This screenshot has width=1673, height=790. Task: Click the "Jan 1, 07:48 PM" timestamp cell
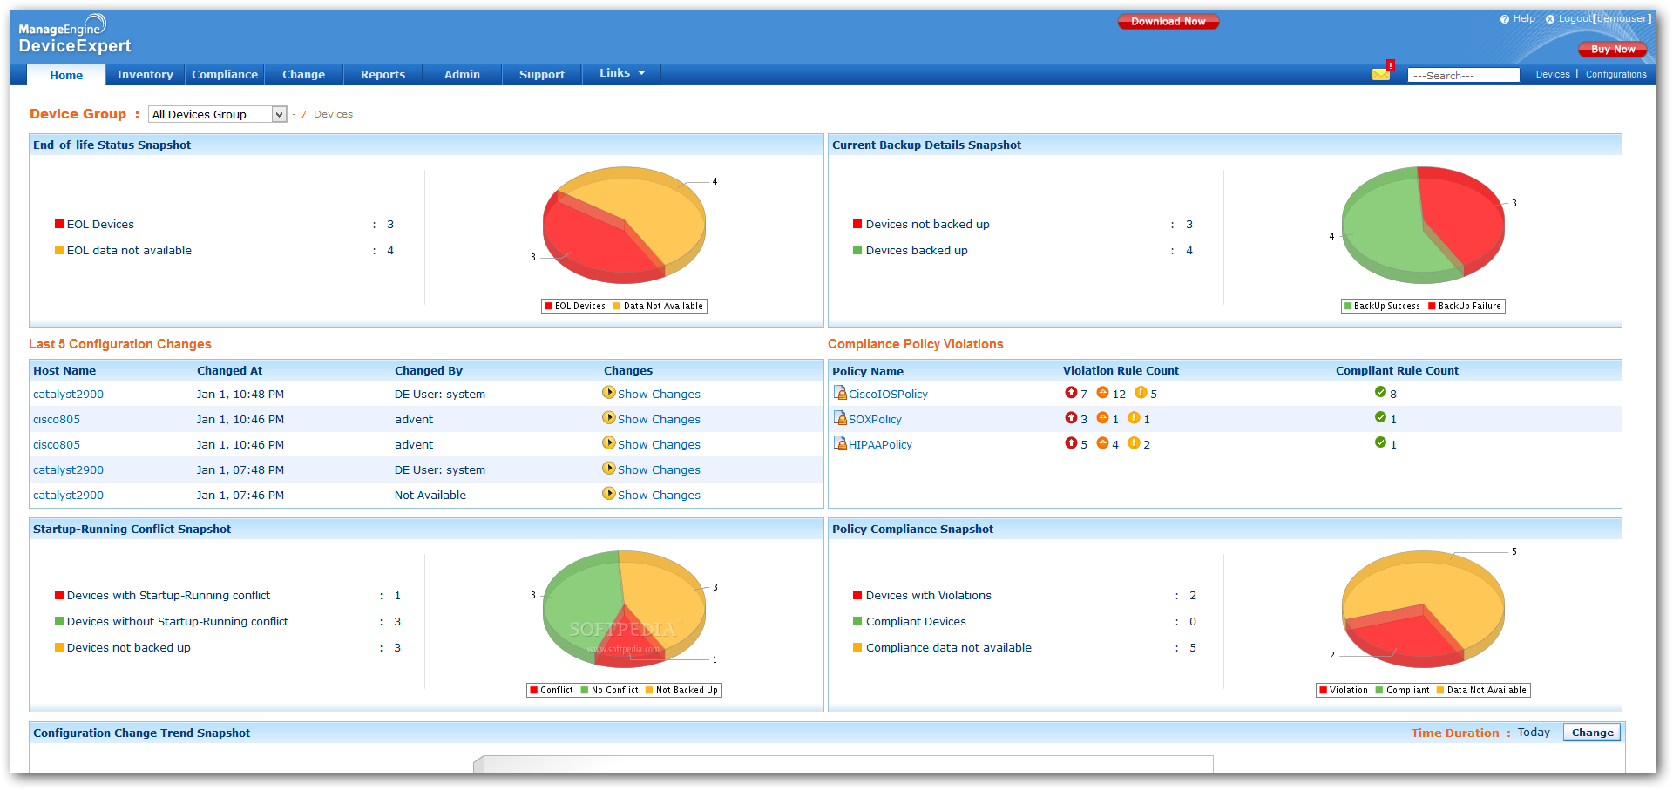(x=240, y=470)
